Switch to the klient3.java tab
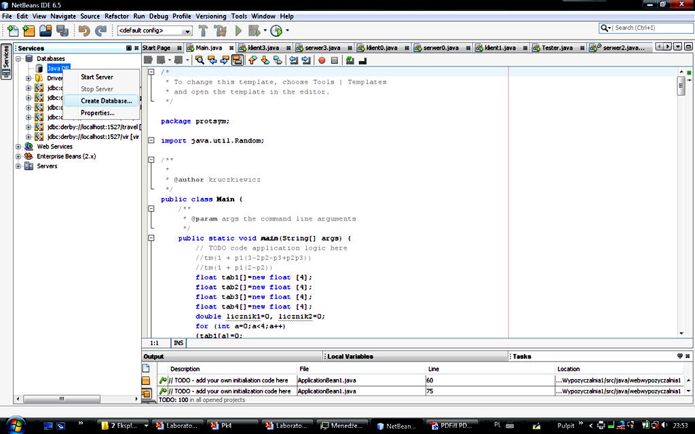This screenshot has width=695, height=434. [264, 48]
